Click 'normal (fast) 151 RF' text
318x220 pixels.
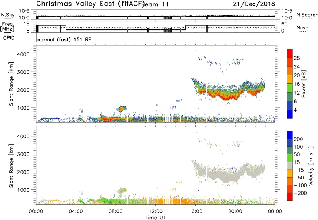click(64, 39)
